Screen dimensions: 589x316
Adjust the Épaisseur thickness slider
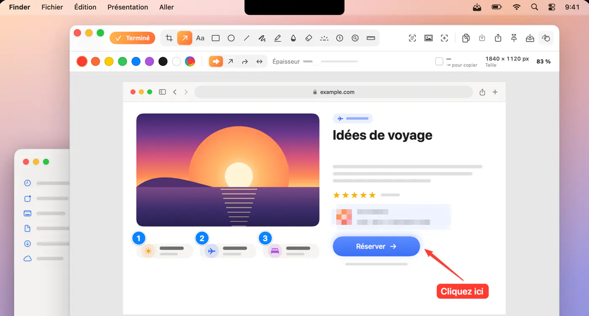(330, 62)
